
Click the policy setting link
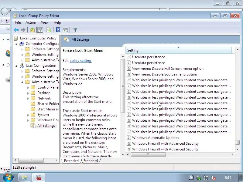tap(80, 61)
